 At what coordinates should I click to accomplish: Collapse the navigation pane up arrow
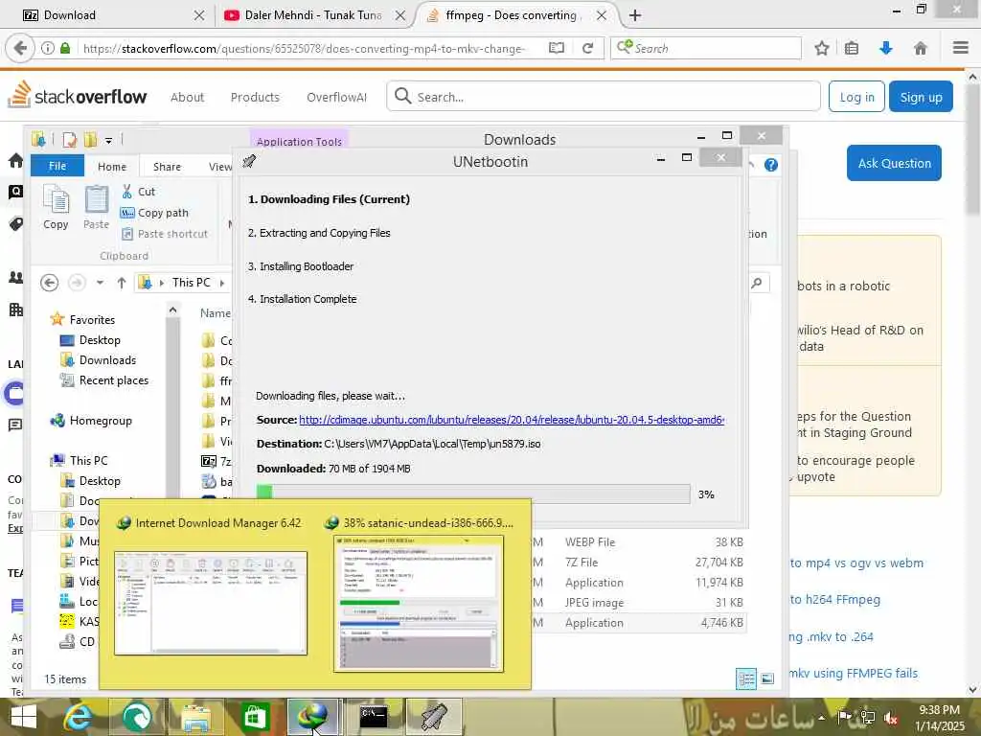click(172, 310)
